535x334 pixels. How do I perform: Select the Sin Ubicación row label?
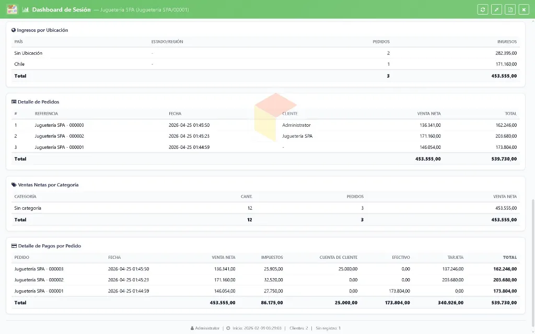tap(28, 53)
